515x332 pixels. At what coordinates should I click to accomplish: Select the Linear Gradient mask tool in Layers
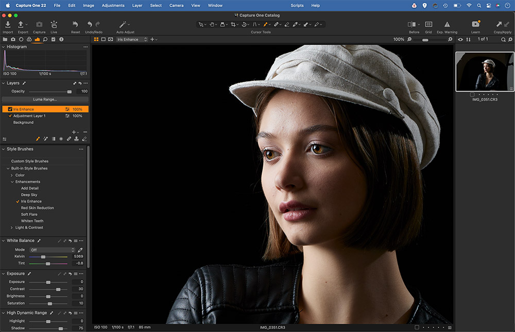[54, 139]
